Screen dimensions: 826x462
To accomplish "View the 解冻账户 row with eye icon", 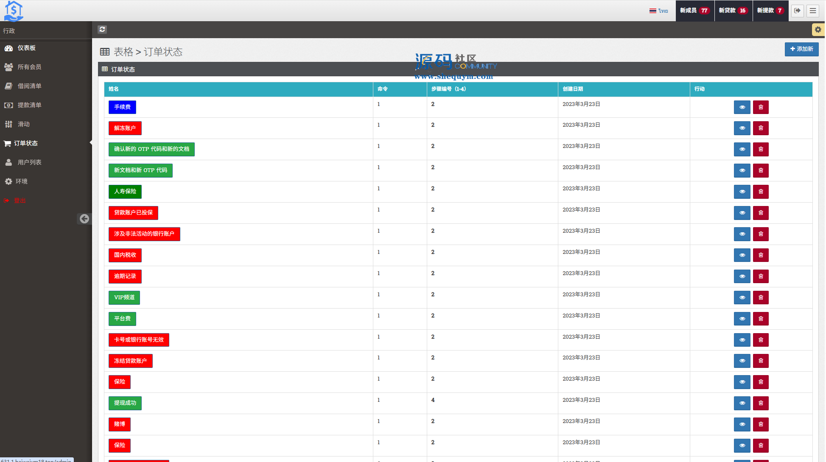I will (742, 128).
